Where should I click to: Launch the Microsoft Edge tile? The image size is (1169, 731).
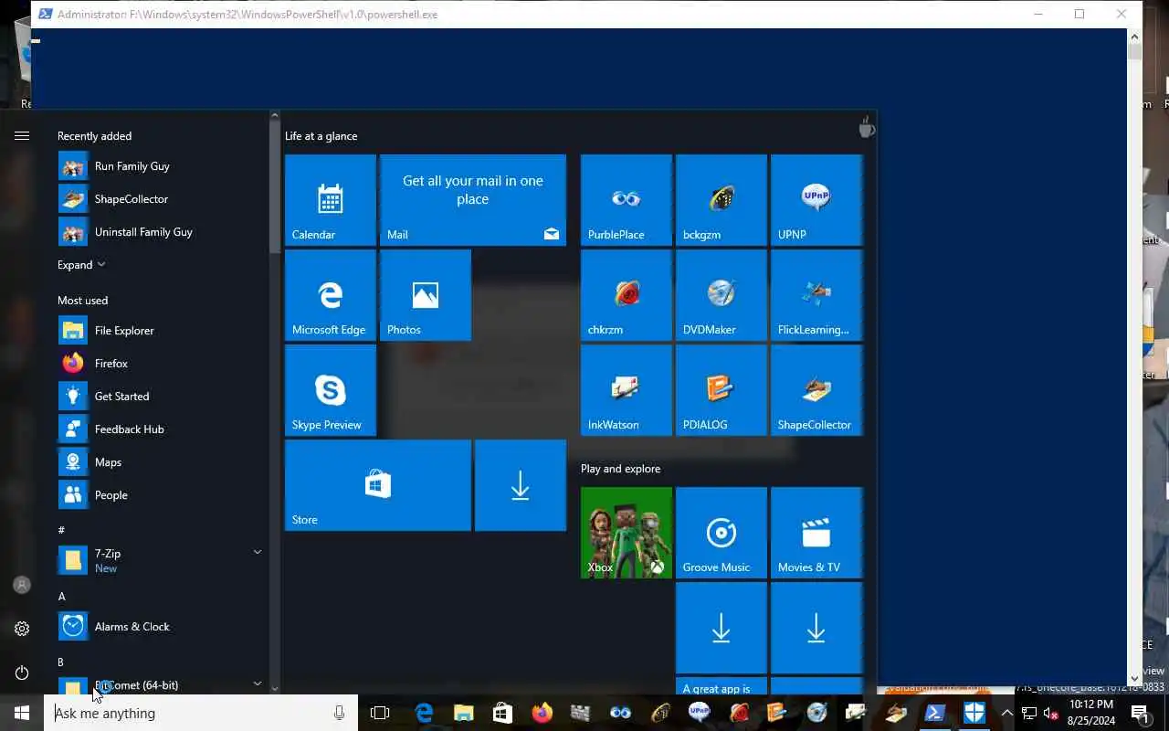pos(331,295)
